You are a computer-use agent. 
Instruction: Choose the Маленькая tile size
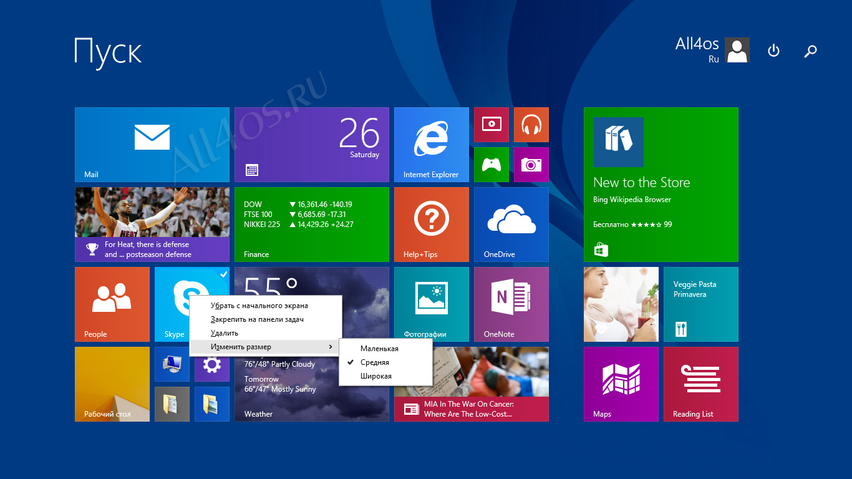pyautogui.click(x=385, y=349)
